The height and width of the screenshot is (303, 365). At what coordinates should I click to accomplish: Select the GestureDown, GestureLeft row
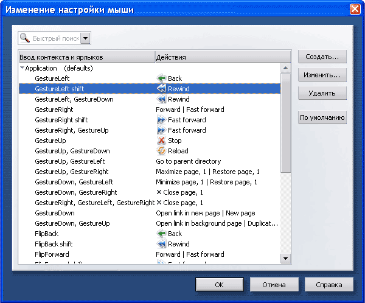150,182
